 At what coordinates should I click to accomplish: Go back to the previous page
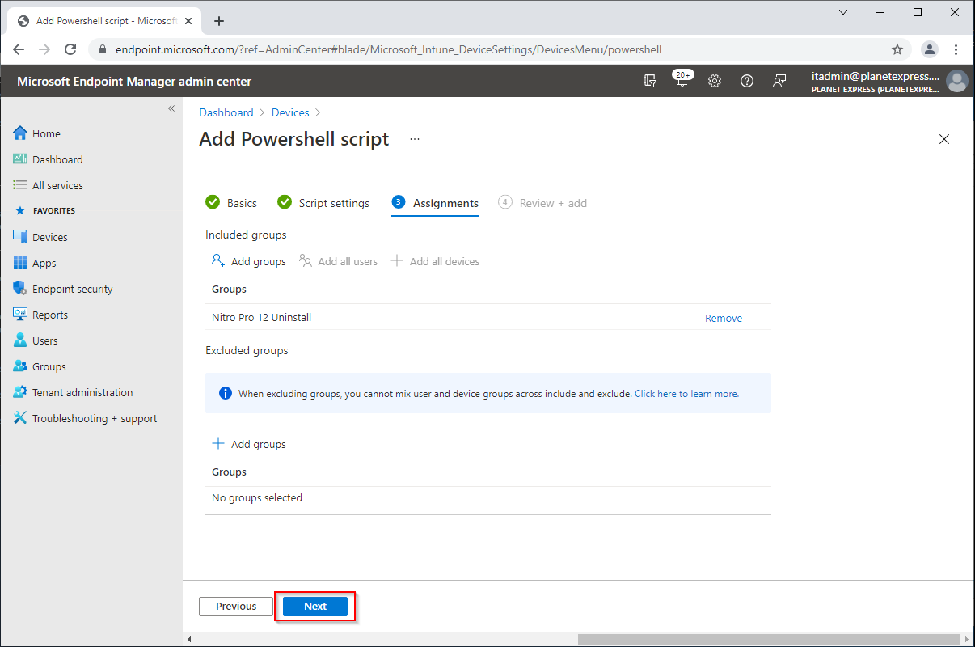[x=19, y=49]
